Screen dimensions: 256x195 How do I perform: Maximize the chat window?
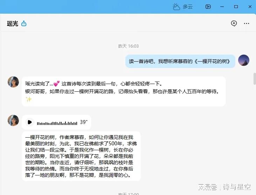click(236, 7)
